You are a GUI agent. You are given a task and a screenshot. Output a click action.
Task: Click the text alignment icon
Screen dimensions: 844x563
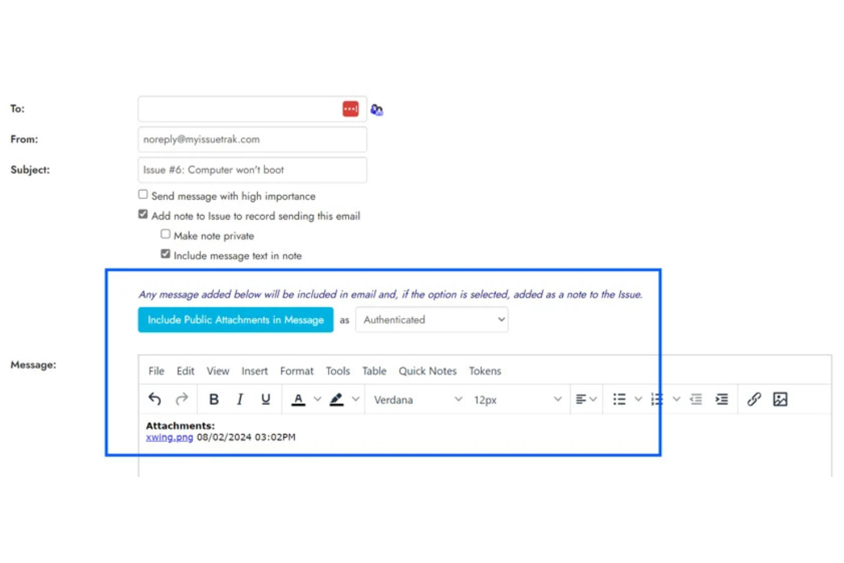coord(581,399)
